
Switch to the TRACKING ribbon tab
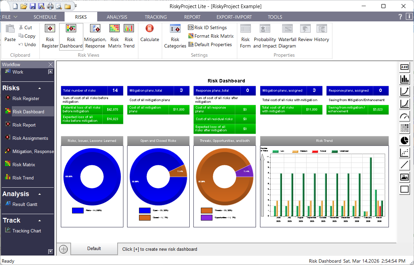[155, 17]
